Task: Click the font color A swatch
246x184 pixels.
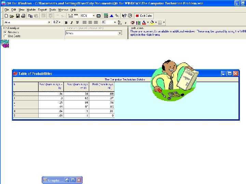Action: pyautogui.click(x=144, y=22)
